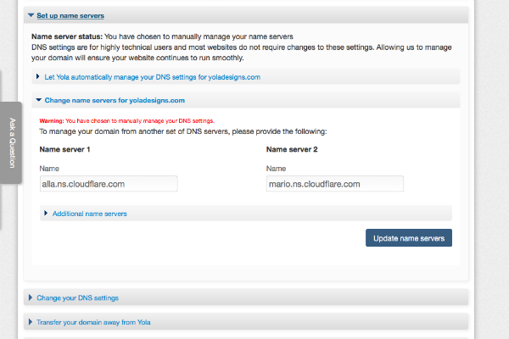Click the Name label under Name server 2

[277, 169]
